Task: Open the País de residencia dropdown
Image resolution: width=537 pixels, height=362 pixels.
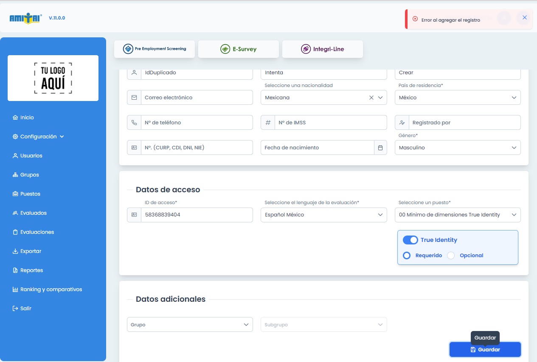Action: click(458, 98)
